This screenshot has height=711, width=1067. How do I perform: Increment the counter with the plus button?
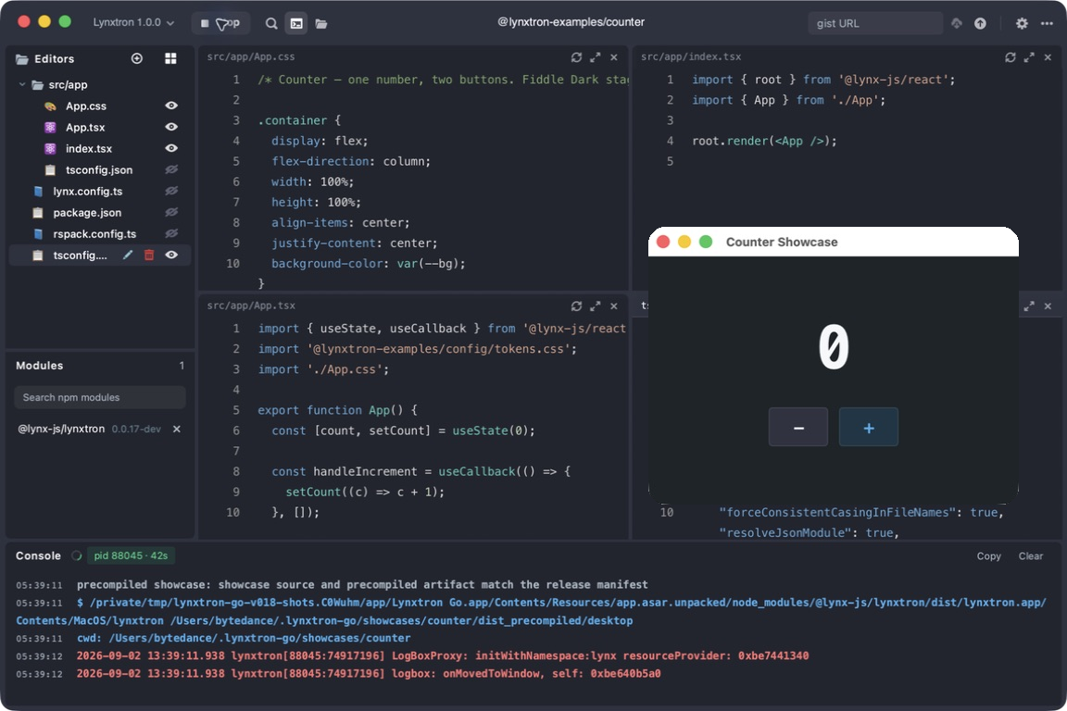point(868,428)
